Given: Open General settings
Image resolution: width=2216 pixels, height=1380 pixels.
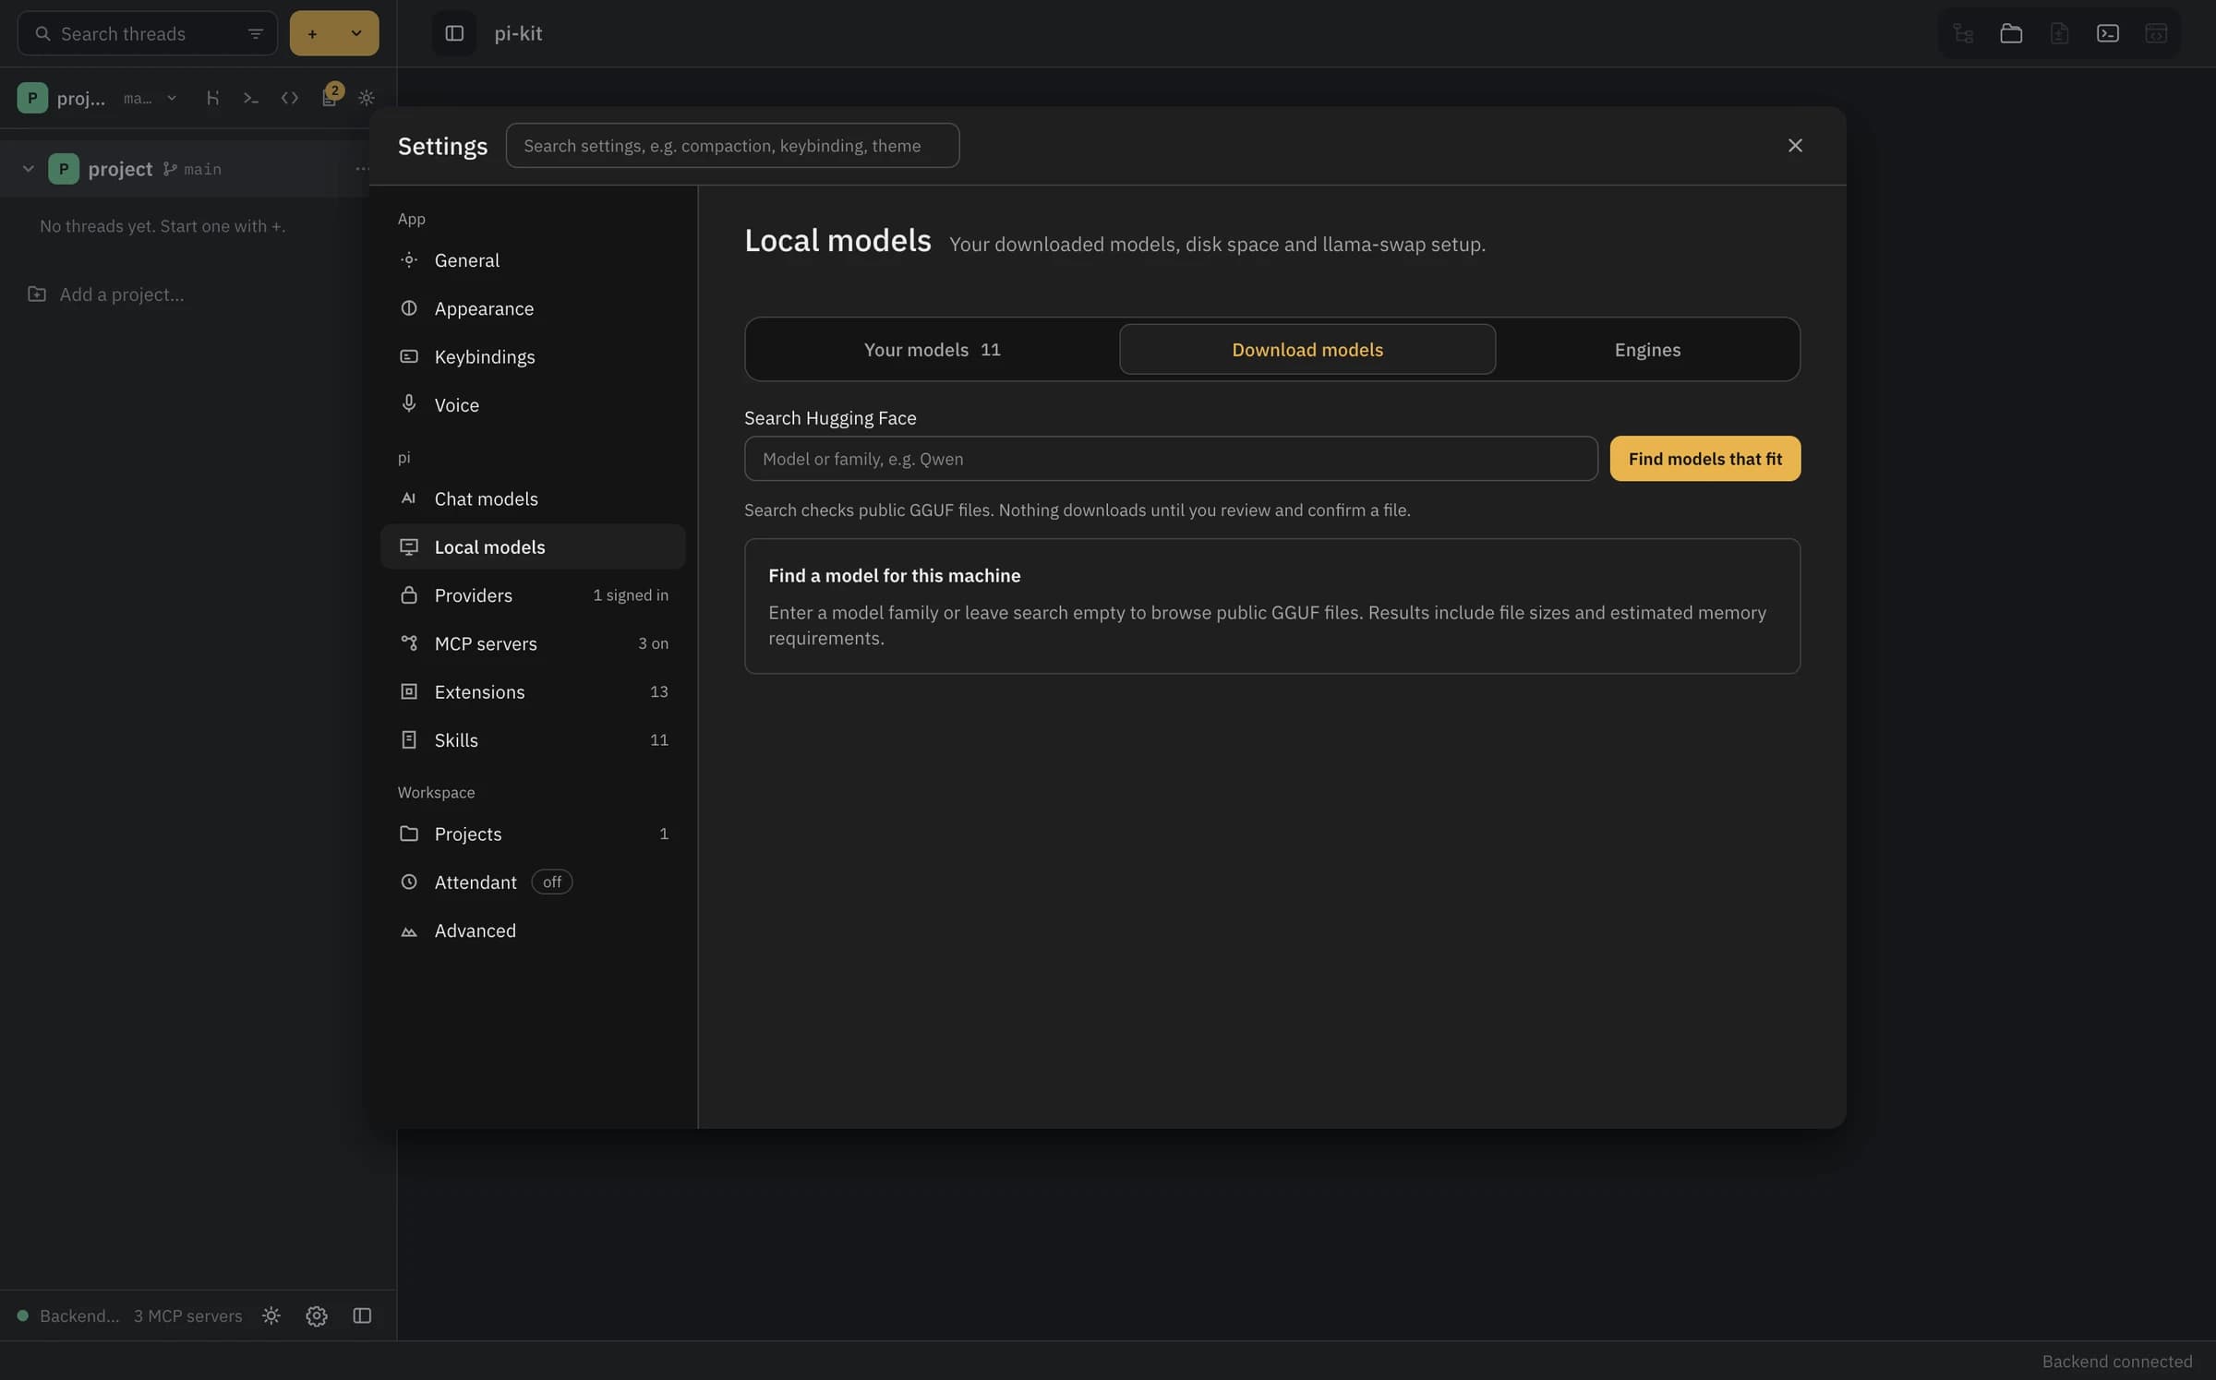Looking at the screenshot, I should pos(533,260).
